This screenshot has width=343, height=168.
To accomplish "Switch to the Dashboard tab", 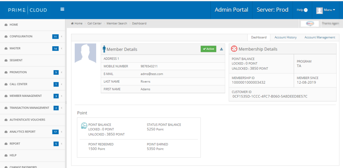I will [x=259, y=37].
